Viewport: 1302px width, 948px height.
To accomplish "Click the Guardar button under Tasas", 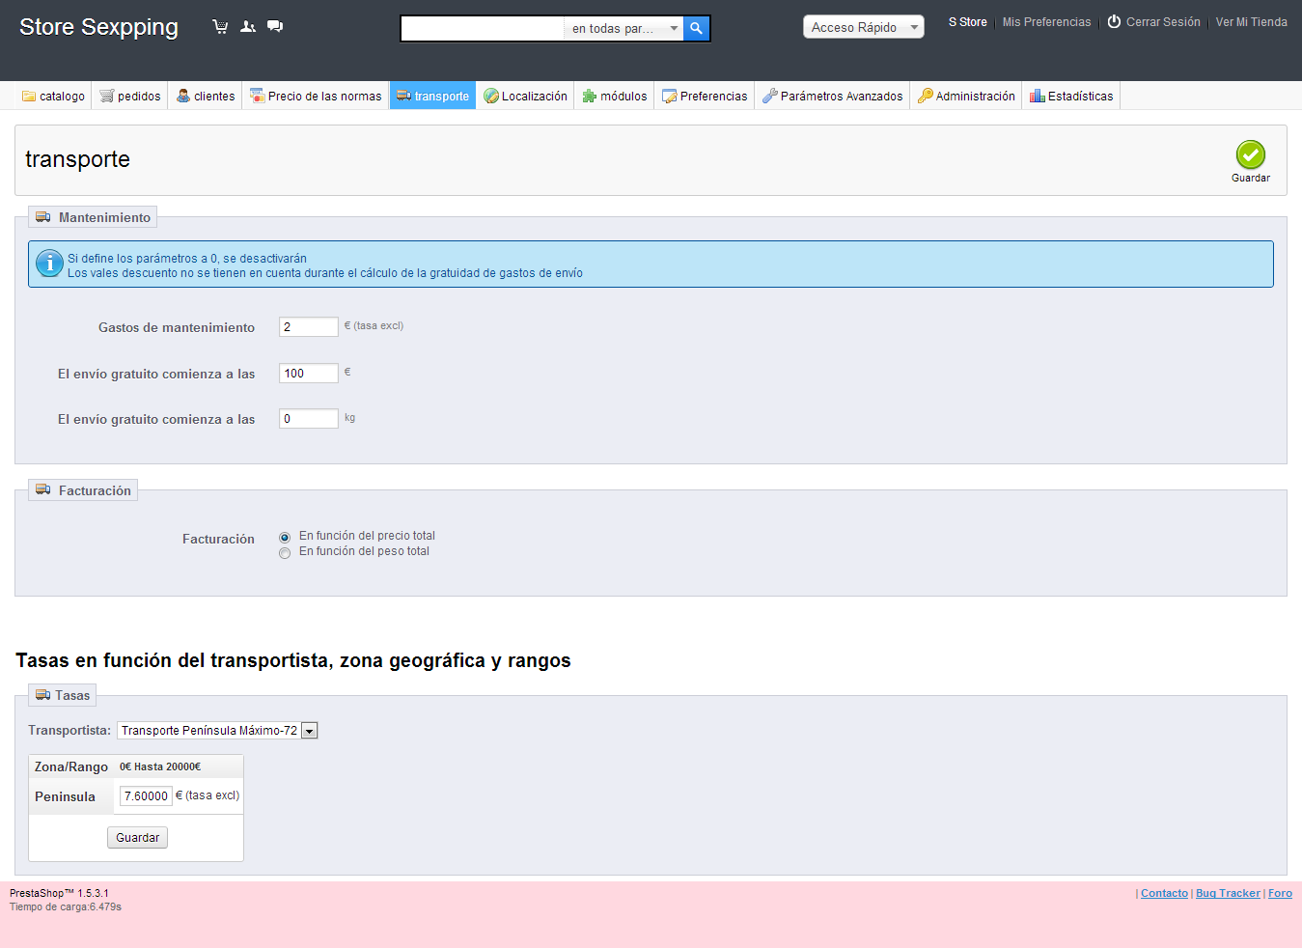I will coord(137,838).
